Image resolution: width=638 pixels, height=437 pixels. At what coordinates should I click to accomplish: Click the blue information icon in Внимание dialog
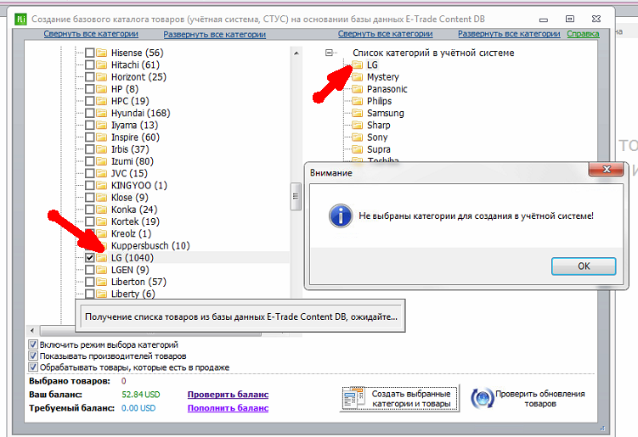coord(341,216)
